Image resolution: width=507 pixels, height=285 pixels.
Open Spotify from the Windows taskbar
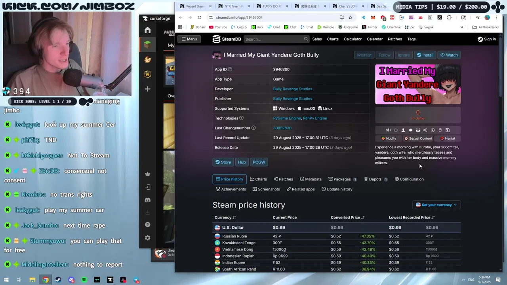pyautogui.click(x=84, y=280)
